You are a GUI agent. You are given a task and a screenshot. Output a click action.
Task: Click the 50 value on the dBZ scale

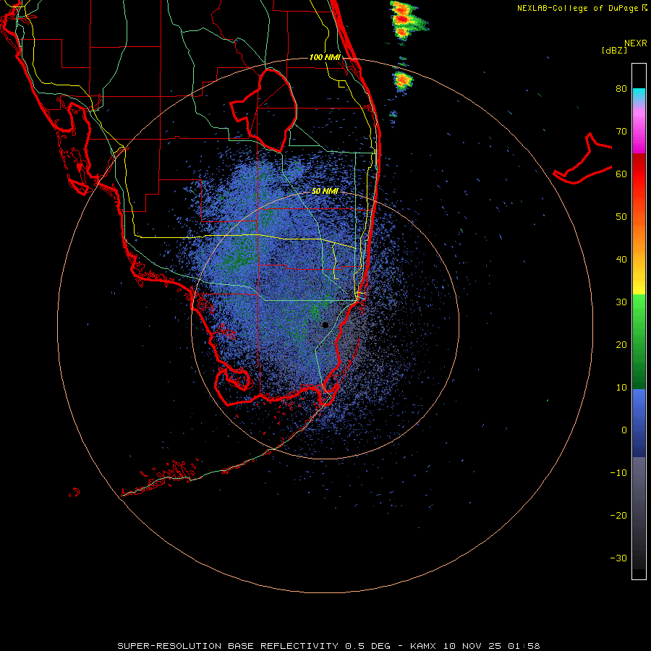coord(621,217)
